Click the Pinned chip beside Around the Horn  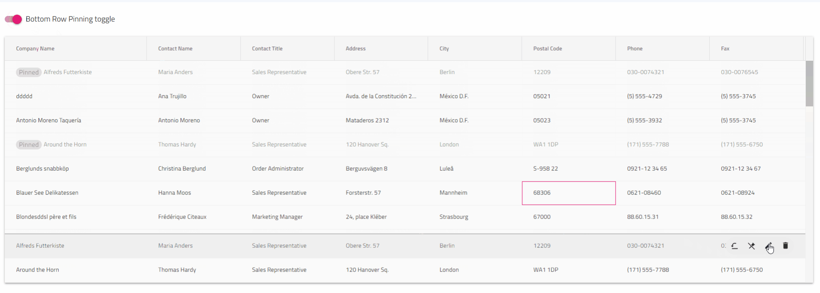(x=29, y=145)
